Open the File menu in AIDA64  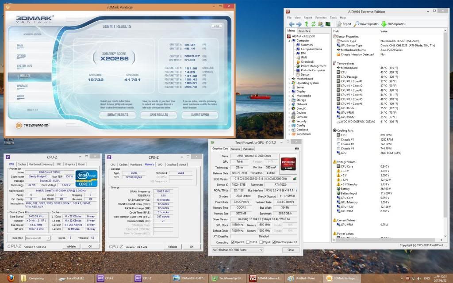289,18
